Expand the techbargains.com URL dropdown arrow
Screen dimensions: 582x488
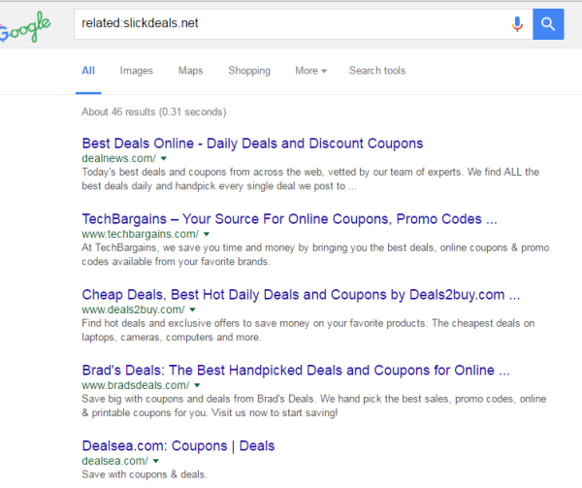(207, 234)
